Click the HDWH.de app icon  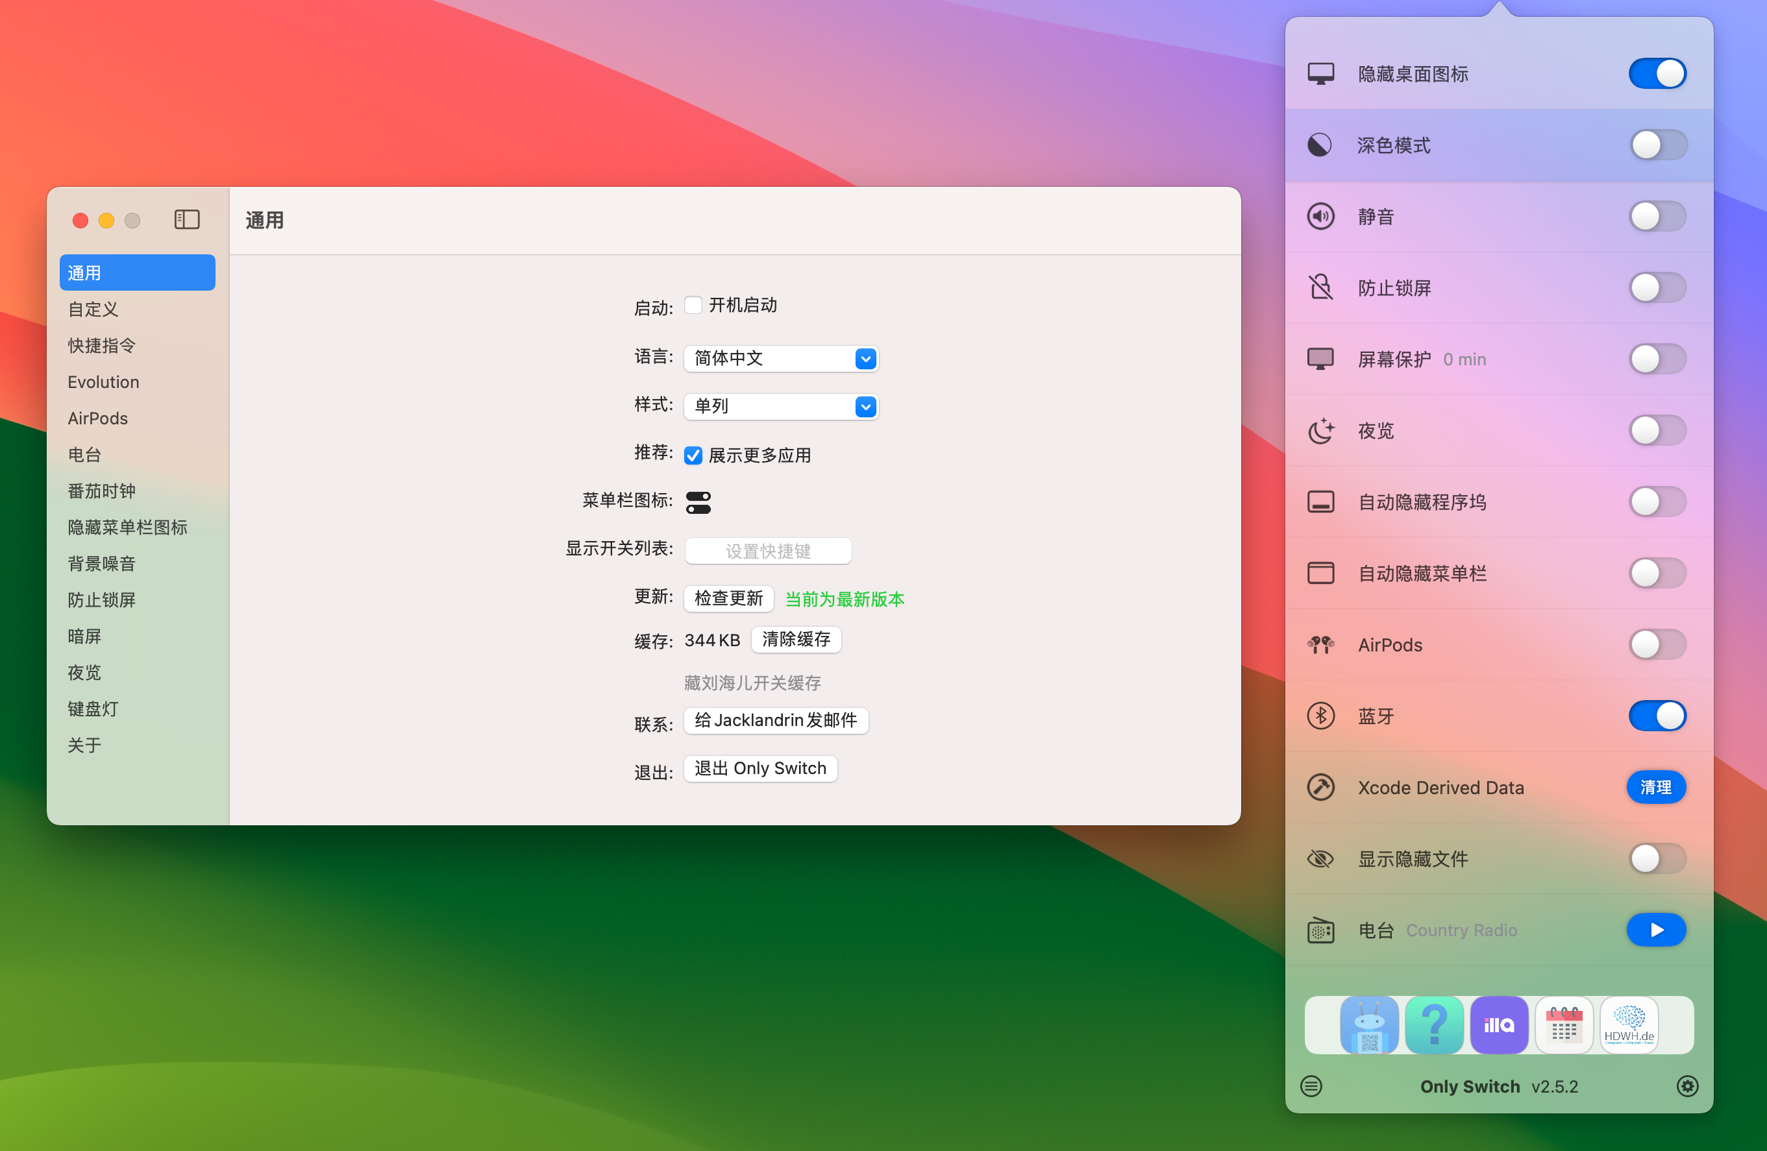[x=1629, y=1025]
